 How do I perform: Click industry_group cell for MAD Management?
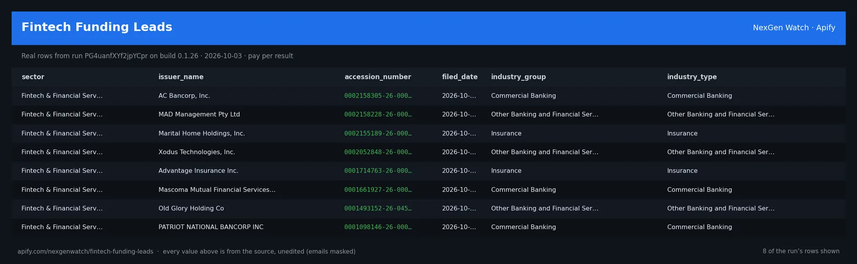pyautogui.click(x=545, y=114)
